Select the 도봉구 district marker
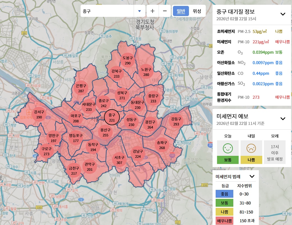Image resolution: width=292 pixels, height=225 pixels. [128, 60]
